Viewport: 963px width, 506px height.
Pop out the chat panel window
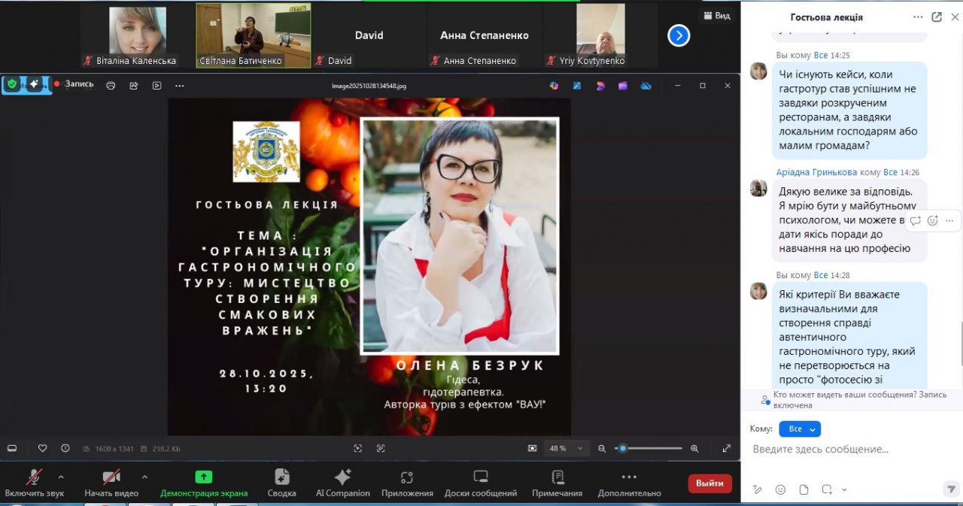point(937,17)
